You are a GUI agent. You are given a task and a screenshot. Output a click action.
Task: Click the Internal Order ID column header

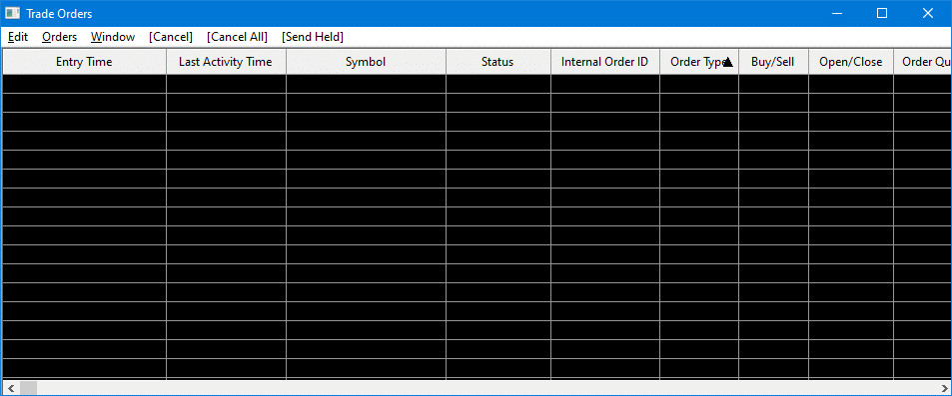[x=605, y=62]
